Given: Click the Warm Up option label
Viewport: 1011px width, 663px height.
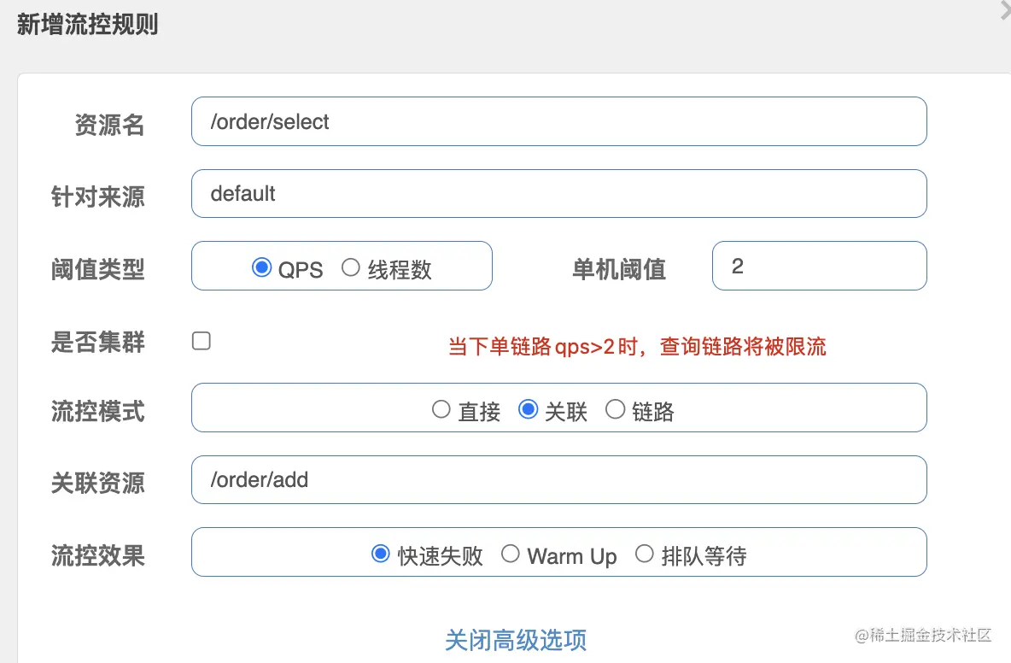Looking at the screenshot, I should [572, 557].
